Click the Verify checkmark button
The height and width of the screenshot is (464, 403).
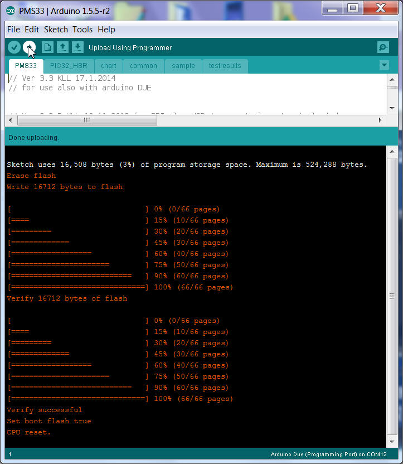[14, 47]
